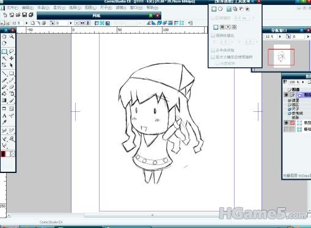Viewport: 311px width, 228px height.
Task: Click the Flip vertical arrows icon
Action: point(88,23)
